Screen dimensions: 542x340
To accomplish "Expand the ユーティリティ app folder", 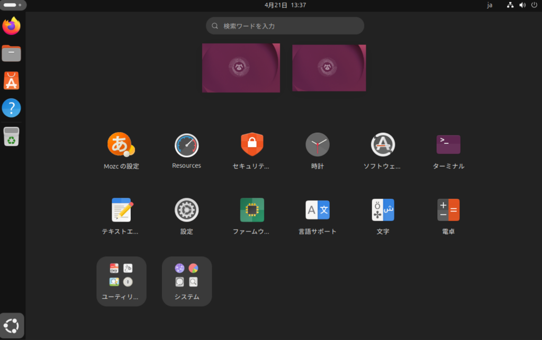I will (121, 281).
